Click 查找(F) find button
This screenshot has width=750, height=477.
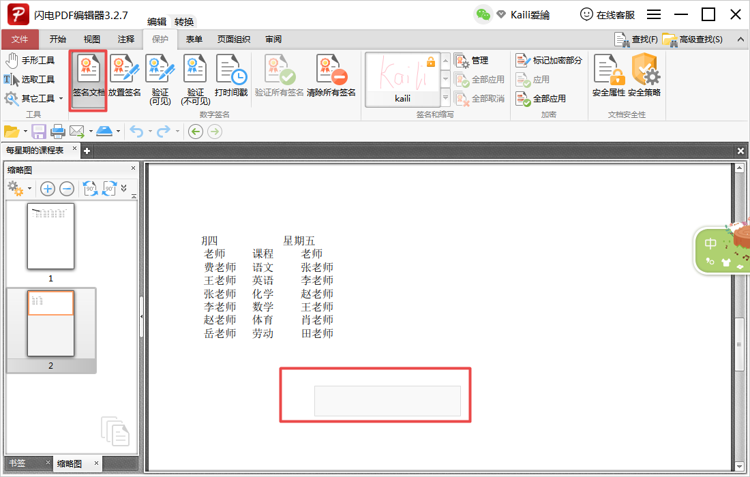tap(635, 40)
